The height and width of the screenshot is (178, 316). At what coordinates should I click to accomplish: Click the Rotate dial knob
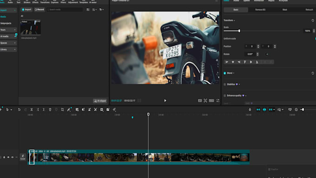click(267, 54)
